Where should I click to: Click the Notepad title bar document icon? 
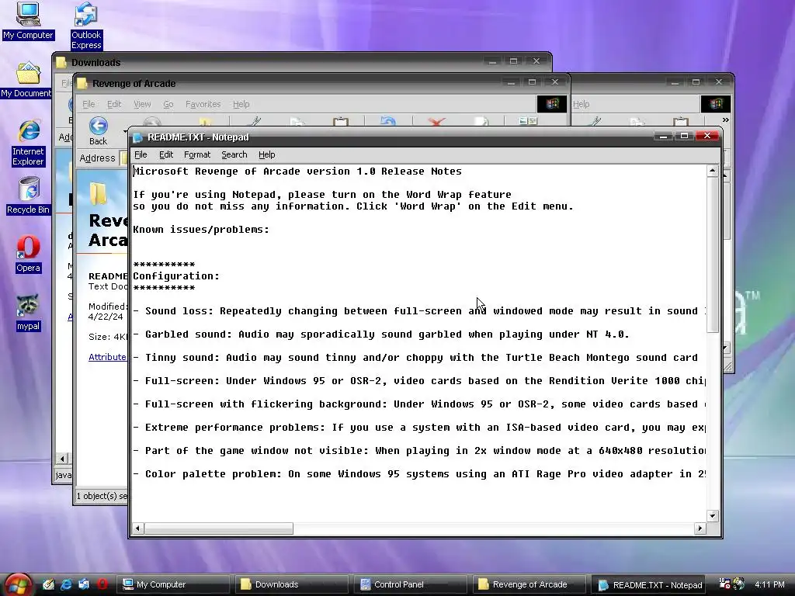click(x=138, y=137)
